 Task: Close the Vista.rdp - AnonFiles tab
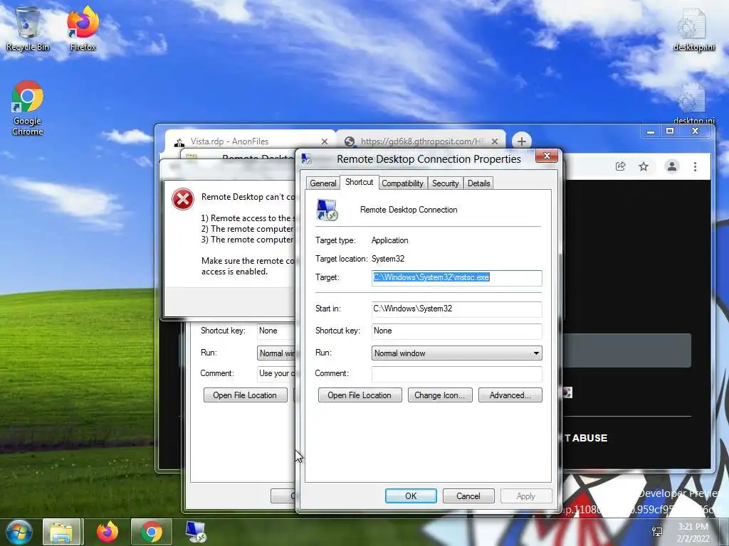325,141
